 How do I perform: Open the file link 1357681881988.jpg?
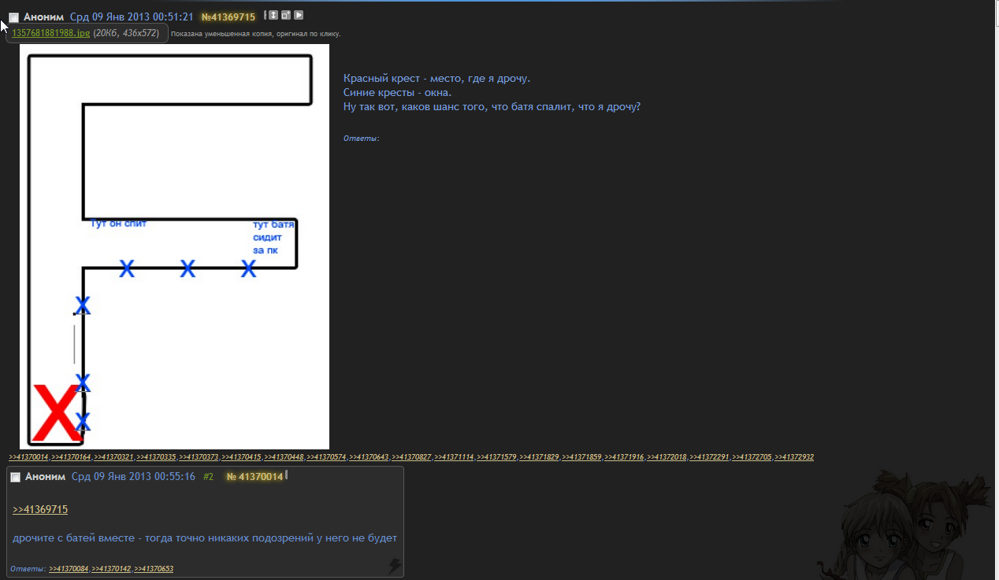[51, 33]
